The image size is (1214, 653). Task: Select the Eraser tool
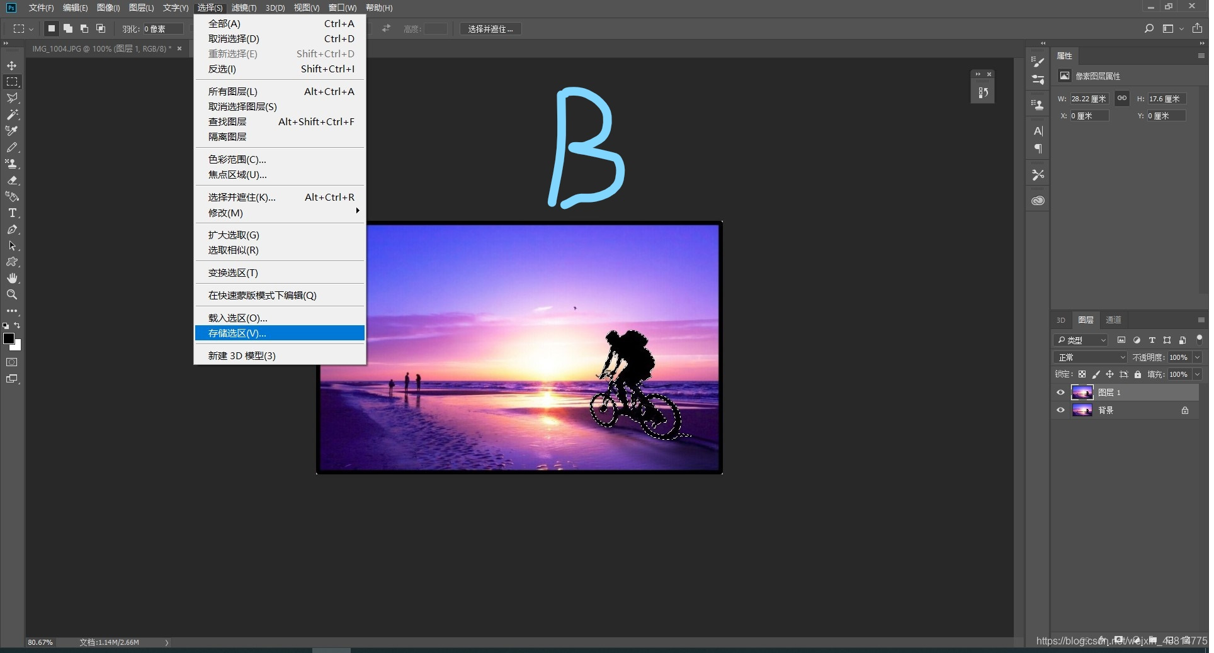tap(12, 180)
